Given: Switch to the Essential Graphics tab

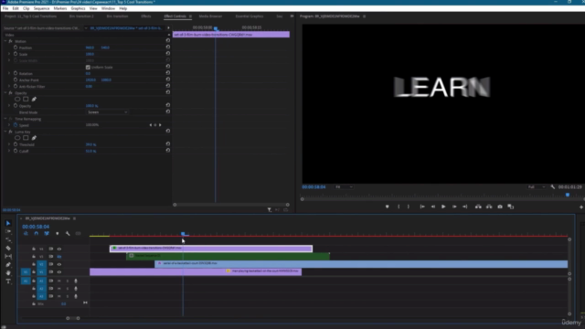Looking at the screenshot, I should pyautogui.click(x=250, y=16).
